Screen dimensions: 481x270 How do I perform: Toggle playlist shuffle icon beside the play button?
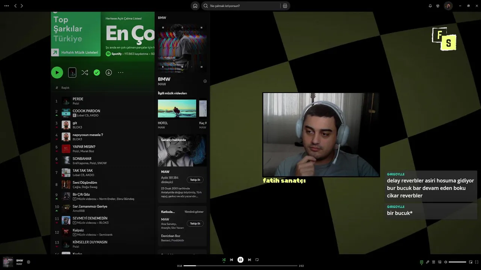click(85, 72)
